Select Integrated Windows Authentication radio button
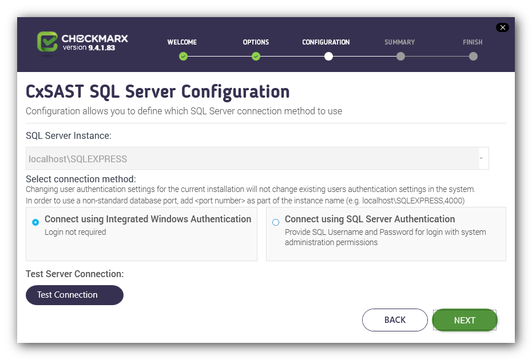Image resolution: width=532 pixels, height=360 pixels. coord(35,222)
